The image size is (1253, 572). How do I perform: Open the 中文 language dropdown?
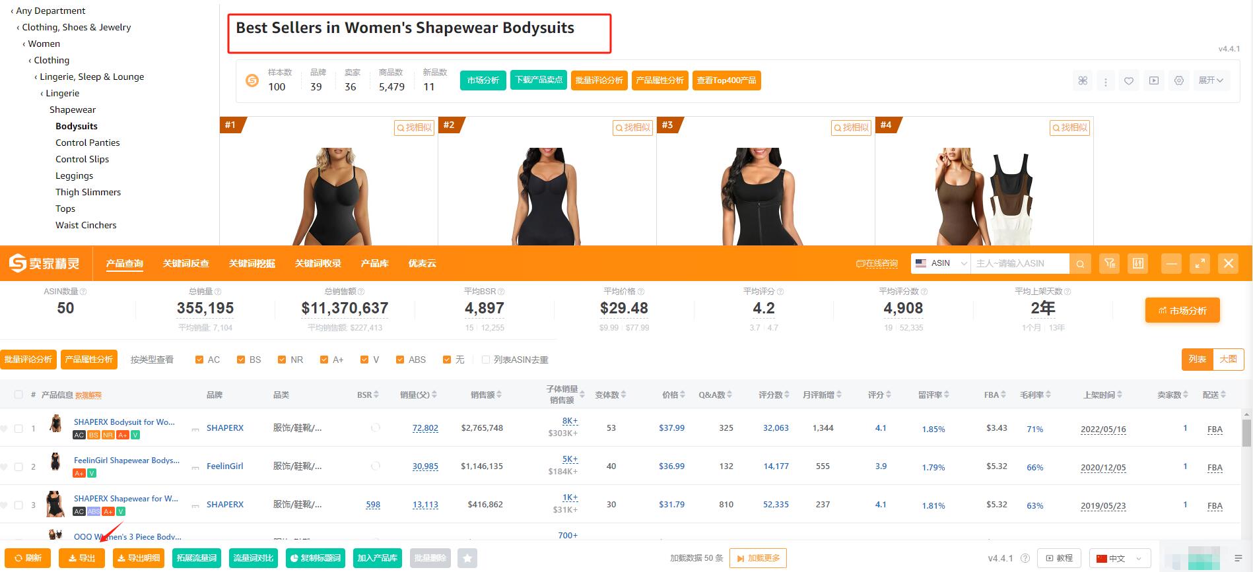click(x=1120, y=558)
